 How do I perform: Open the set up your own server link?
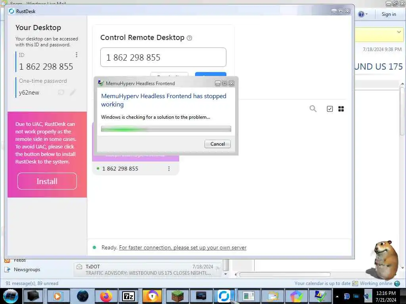click(182, 248)
